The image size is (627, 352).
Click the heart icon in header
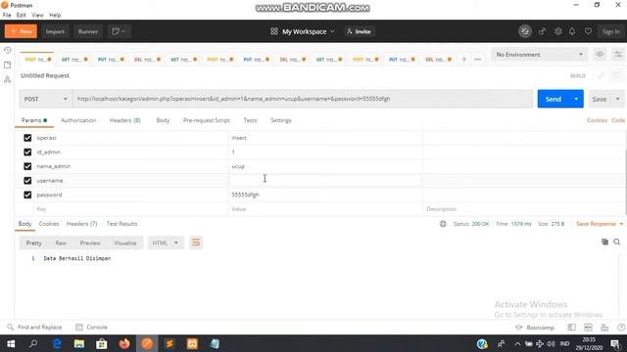coord(588,31)
